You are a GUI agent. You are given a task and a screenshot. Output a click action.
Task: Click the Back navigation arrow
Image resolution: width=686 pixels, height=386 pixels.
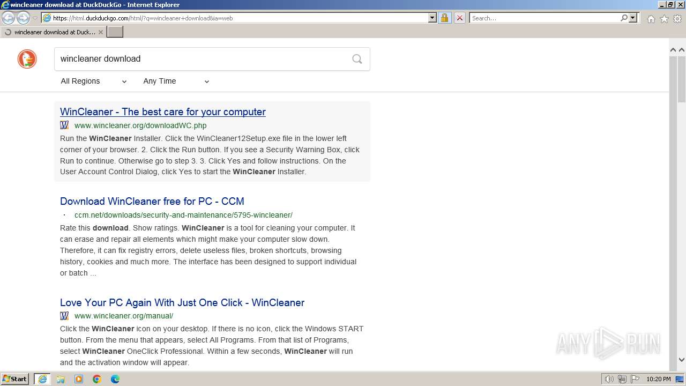pos(9,18)
